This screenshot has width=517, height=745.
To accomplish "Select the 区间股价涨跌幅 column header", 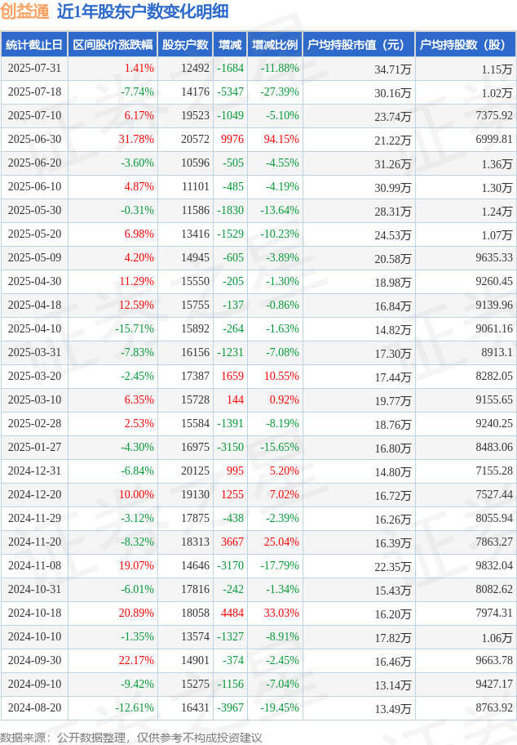I will pos(113,45).
